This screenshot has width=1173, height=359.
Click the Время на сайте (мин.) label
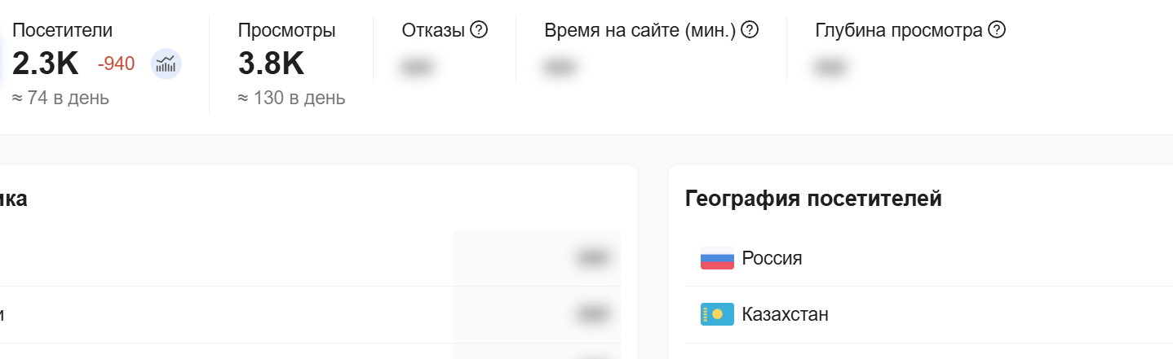640,31
